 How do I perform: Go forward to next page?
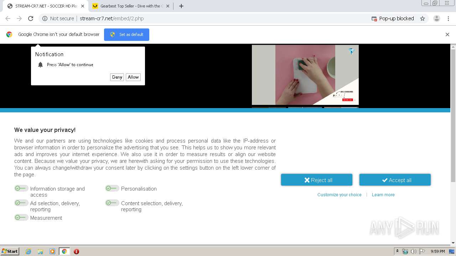(19, 18)
